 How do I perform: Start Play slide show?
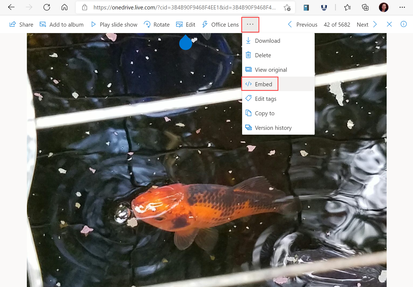114,24
